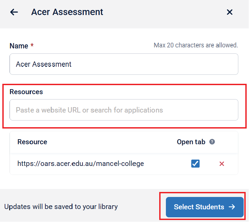Click the Resources section label

point(26,92)
